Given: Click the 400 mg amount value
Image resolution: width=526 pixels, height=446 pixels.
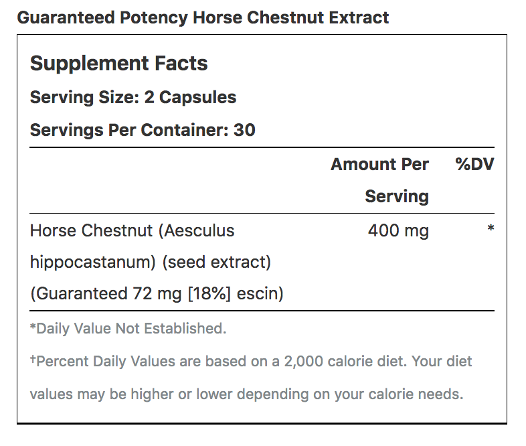Looking at the screenshot, I should [x=398, y=231].
